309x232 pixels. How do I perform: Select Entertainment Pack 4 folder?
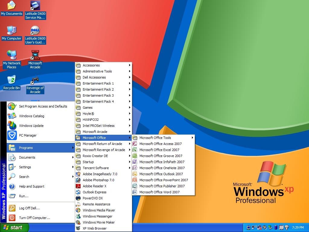pyautogui.click(x=104, y=101)
